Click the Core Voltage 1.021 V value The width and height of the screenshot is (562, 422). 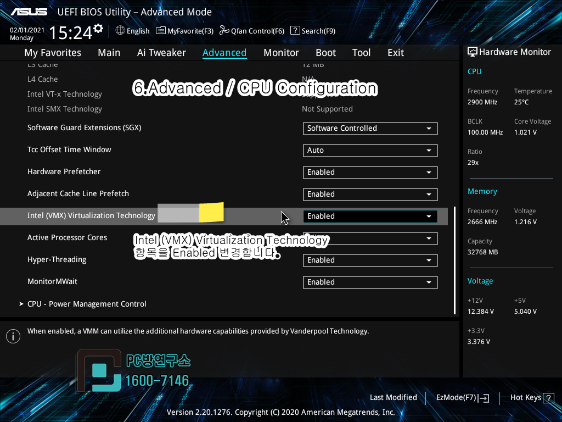point(525,132)
